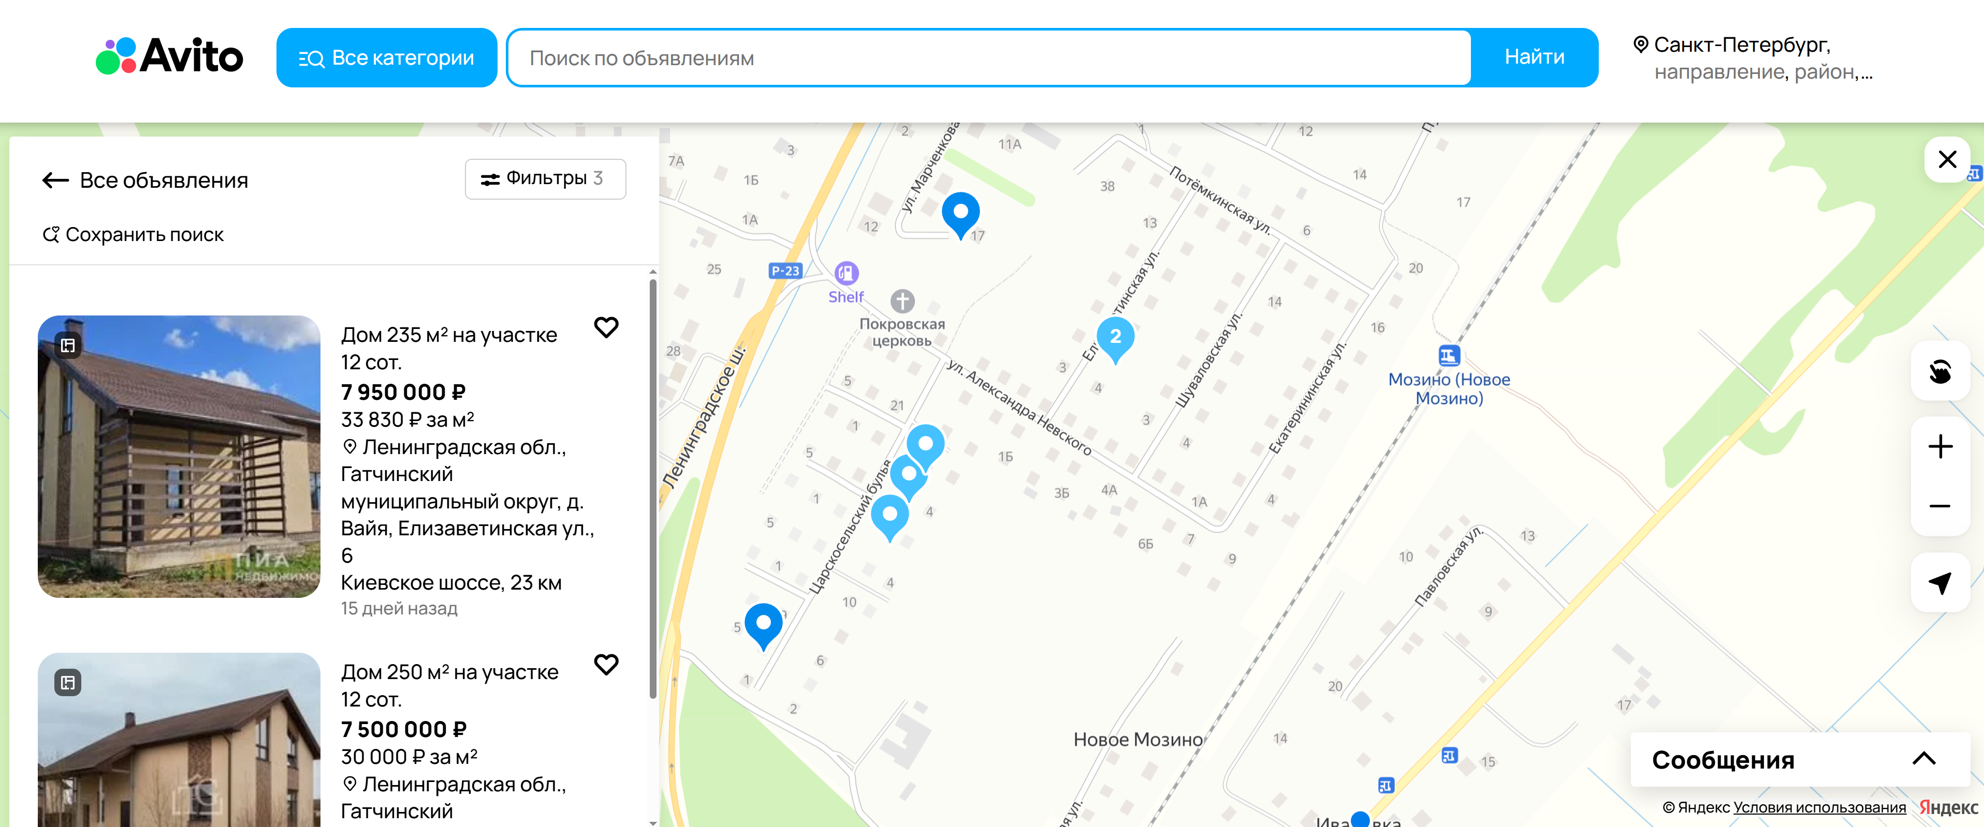Click the geolocation arrow button on map
The height and width of the screenshot is (827, 1984).
tap(1939, 582)
